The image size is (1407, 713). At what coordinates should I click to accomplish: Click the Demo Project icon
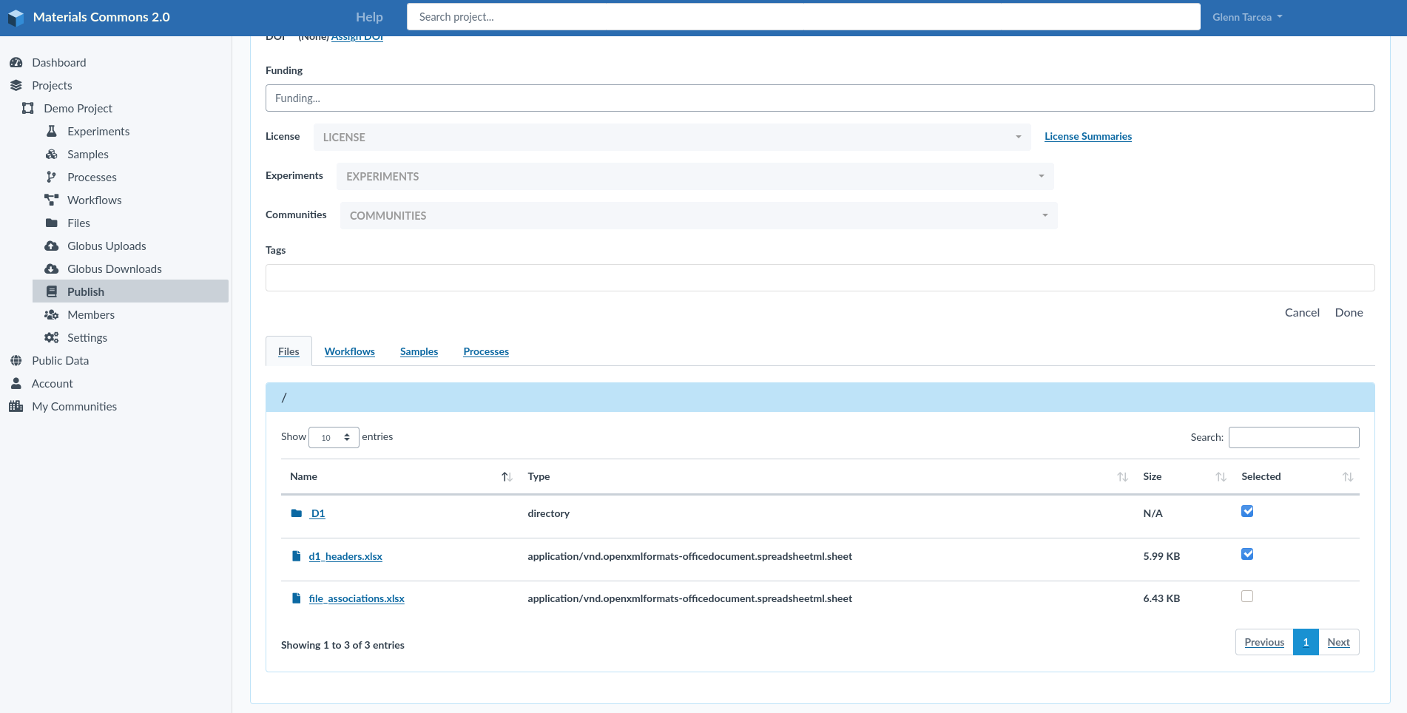(x=28, y=109)
